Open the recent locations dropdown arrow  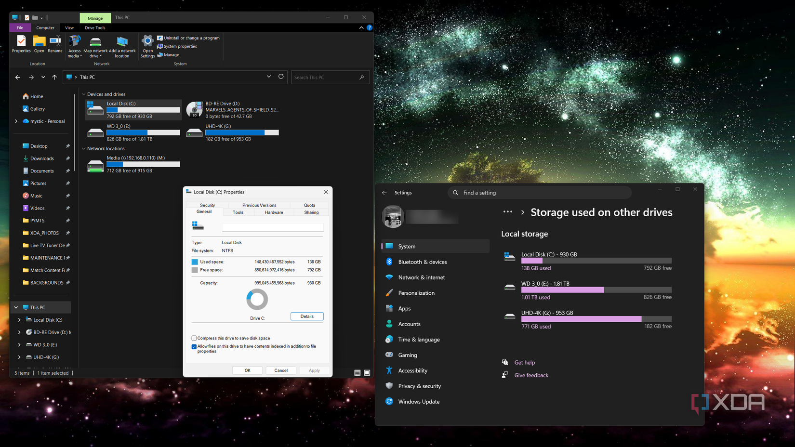click(x=43, y=77)
